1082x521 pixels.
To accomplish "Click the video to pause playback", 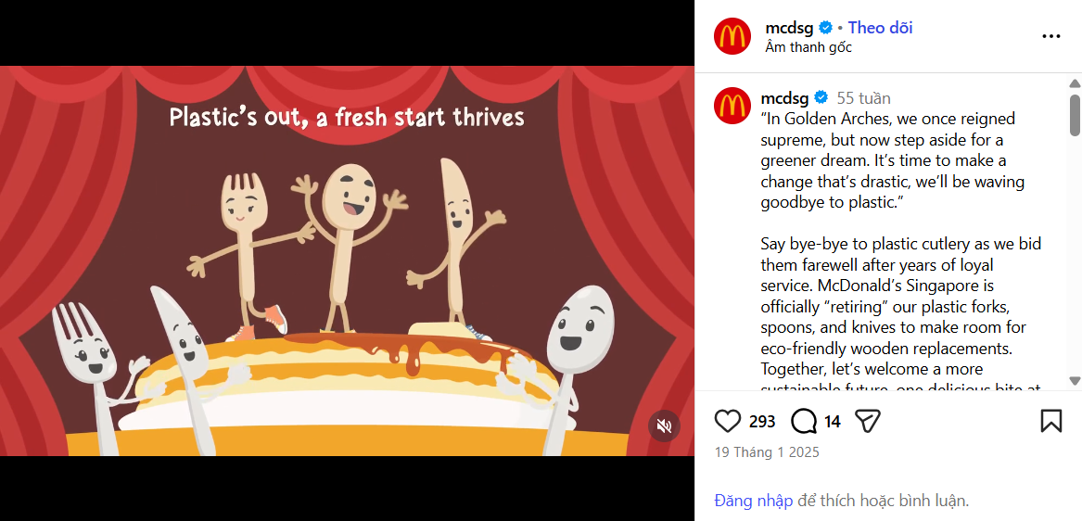I will tap(347, 260).
